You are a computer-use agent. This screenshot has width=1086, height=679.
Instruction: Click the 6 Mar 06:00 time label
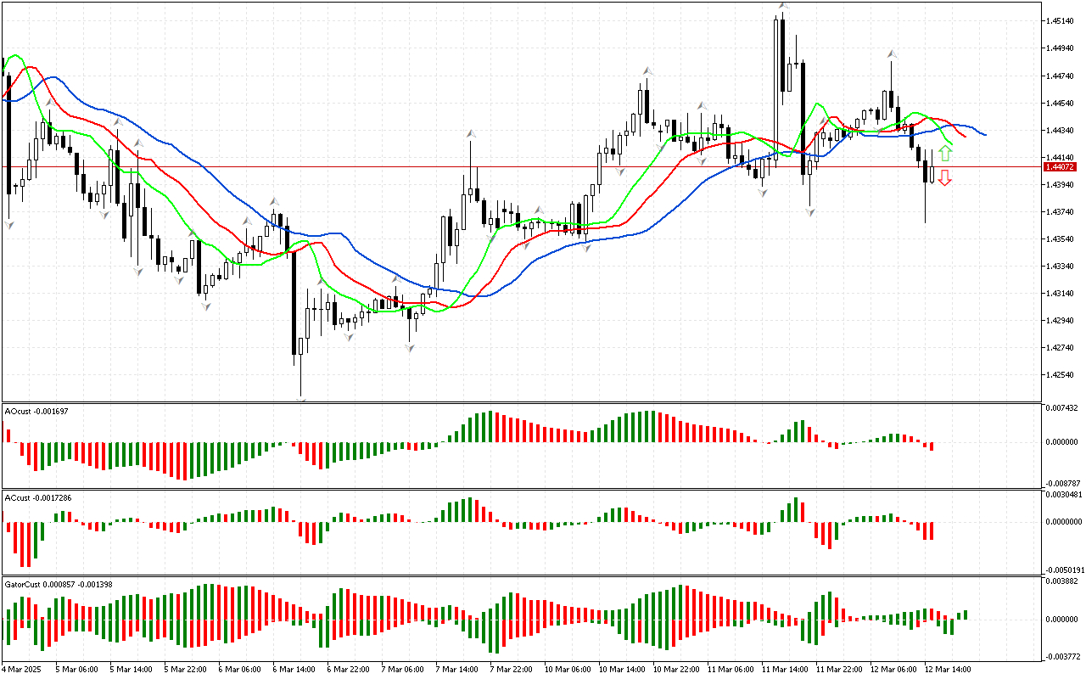[x=239, y=669]
